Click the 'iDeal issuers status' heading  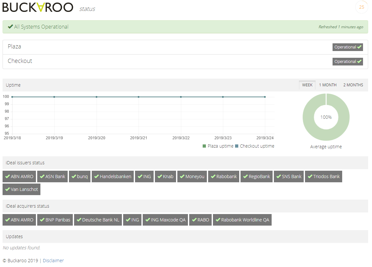25,163
